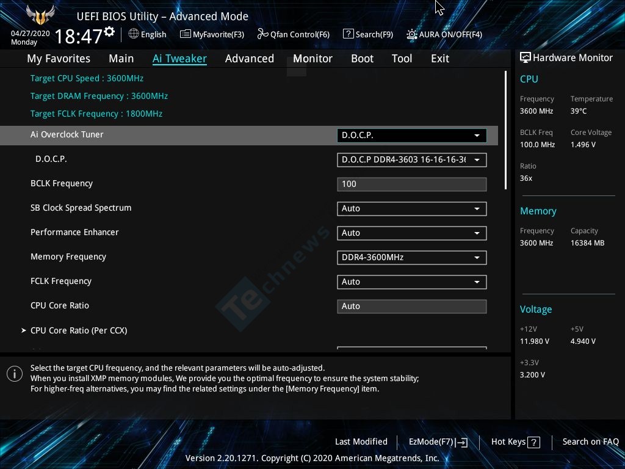Click Qfan Control(F6) button
The height and width of the screenshot is (469, 625).
click(x=294, y=34)
